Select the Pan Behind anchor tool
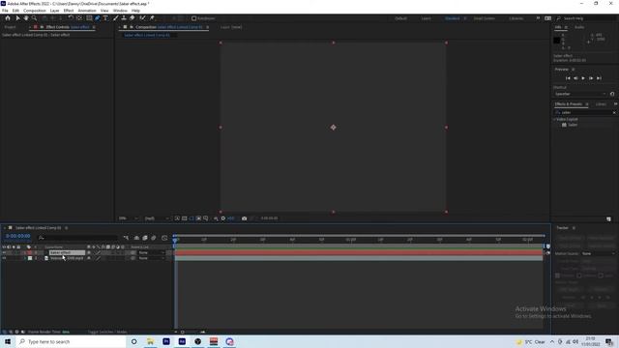 click(x=79, y=18)
